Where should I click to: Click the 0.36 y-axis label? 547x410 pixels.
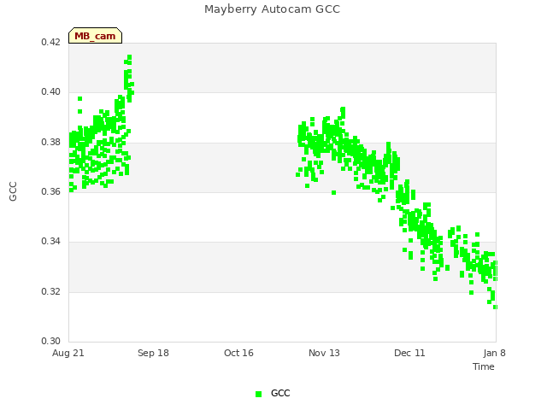(x=50, y=191)
